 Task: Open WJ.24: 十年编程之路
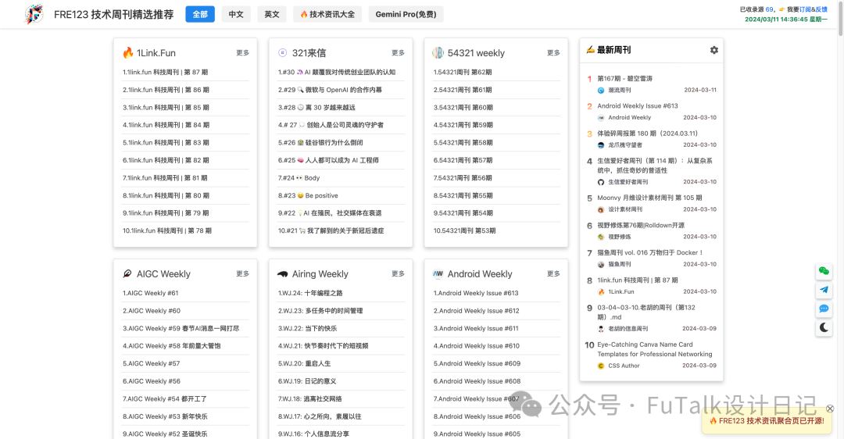click(310, 293)
